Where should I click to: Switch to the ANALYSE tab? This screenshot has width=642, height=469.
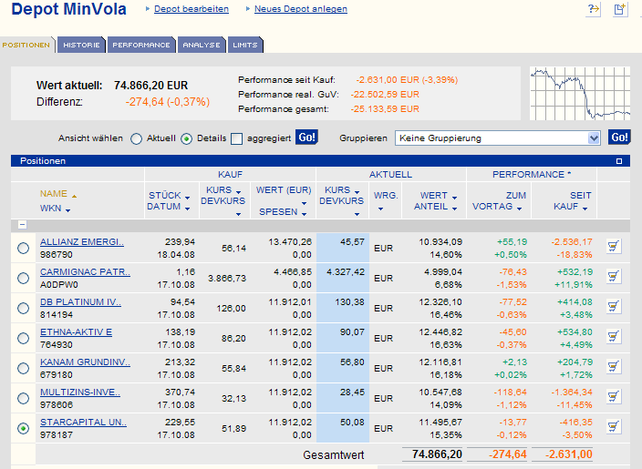(x=202, y=45)
